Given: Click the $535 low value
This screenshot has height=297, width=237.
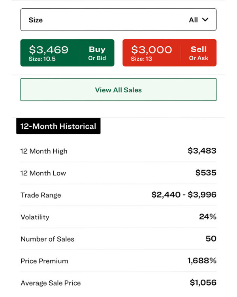Looking at the screenshot, I should pyautogui.click(x=206, y=173).
